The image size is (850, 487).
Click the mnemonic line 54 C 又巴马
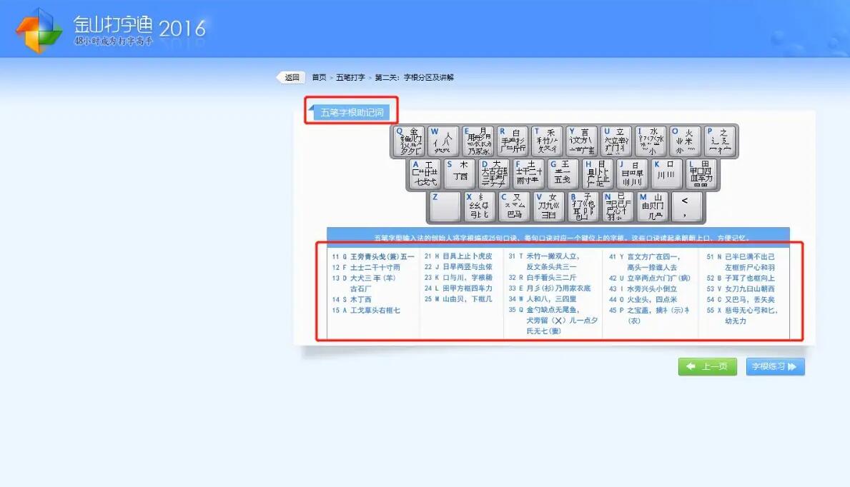tap(741, 300)
